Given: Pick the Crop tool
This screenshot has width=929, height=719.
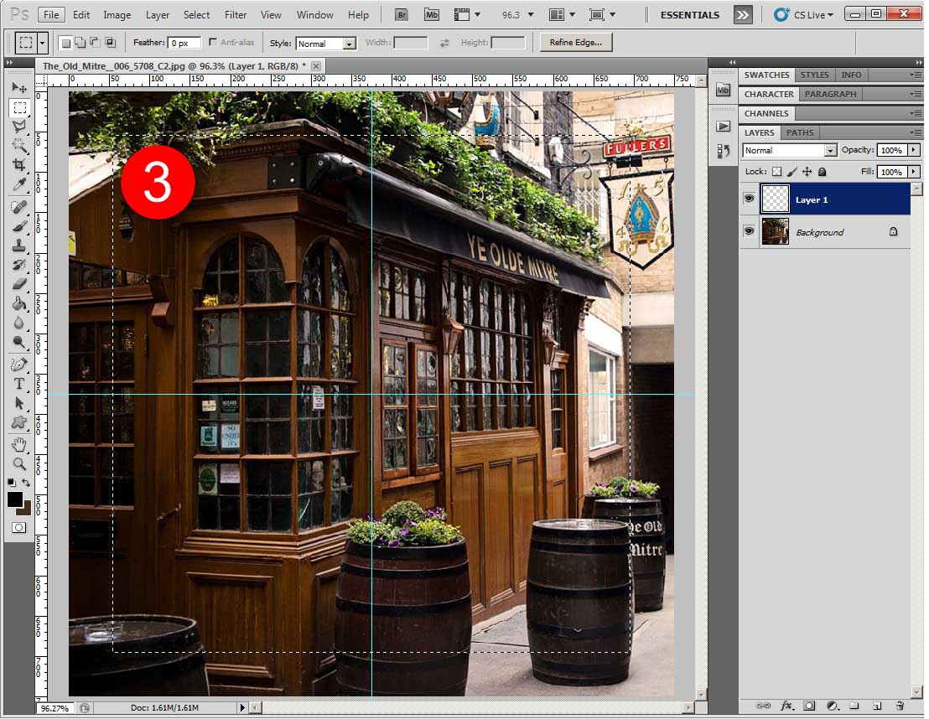Looking at the screenshot, I should [x=18, y=166].
